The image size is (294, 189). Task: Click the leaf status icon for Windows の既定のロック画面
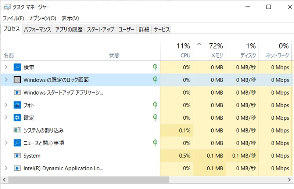click(x=155, y=80)
